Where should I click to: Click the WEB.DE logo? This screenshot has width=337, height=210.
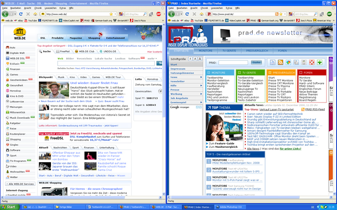(x=20, y=34)
